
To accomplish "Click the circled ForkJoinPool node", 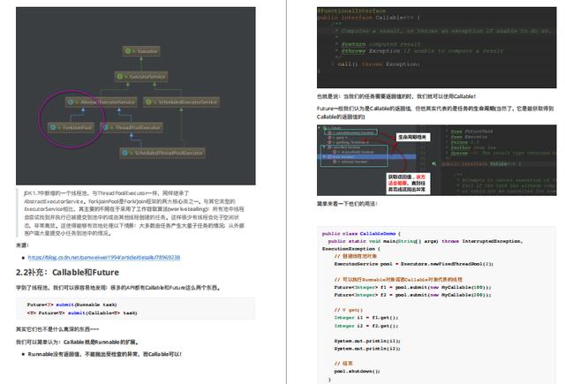I will (x=72, y=127).
